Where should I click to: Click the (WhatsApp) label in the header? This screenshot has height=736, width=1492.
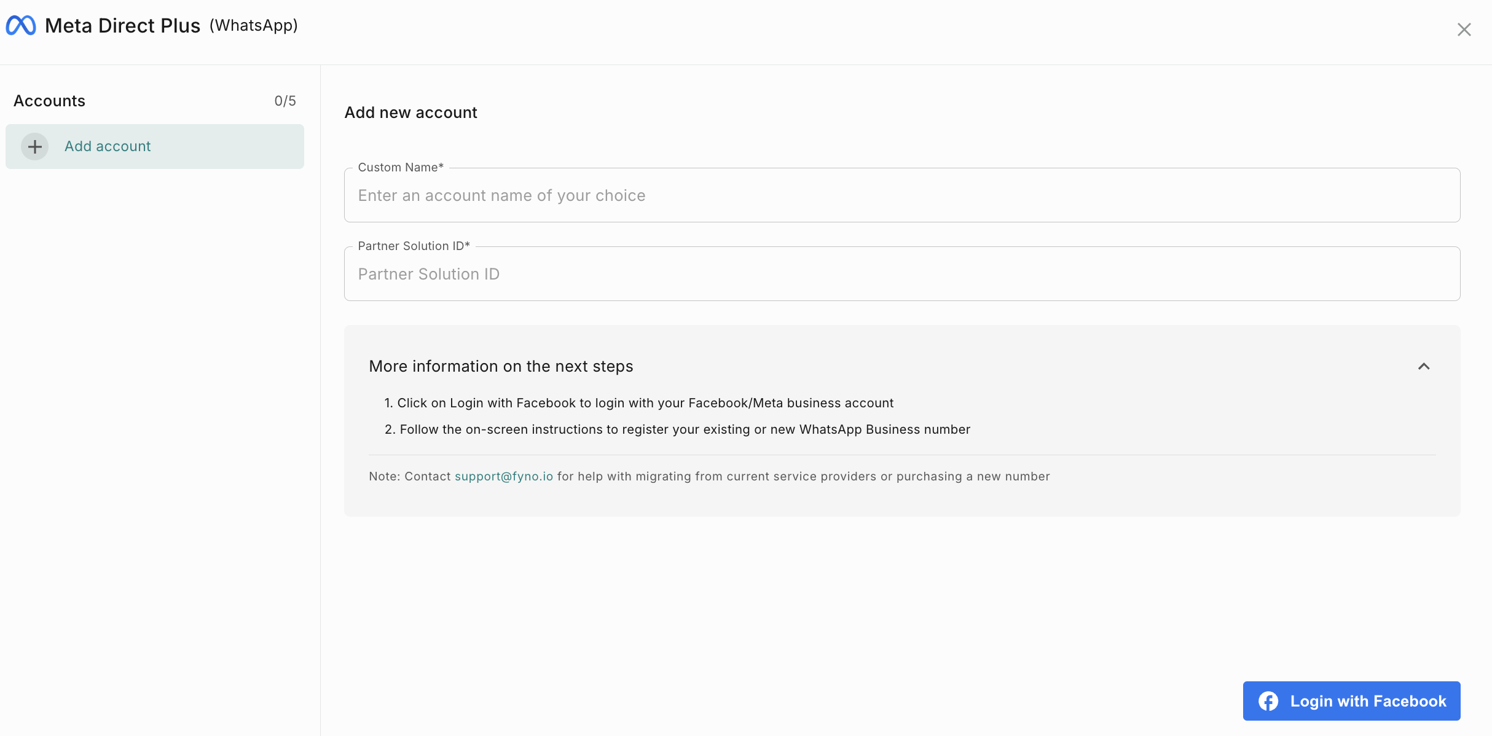pyautogui.click(x=253, y=25)
